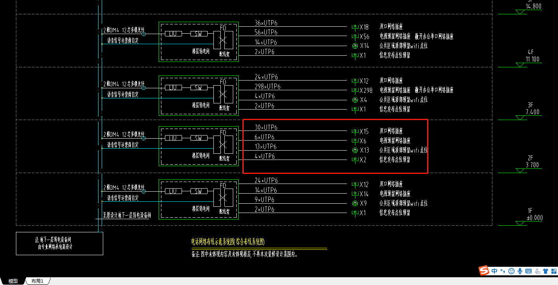Select the 4F LIU box
This screenshot has height=285, width=558.
tap(173, 34)
